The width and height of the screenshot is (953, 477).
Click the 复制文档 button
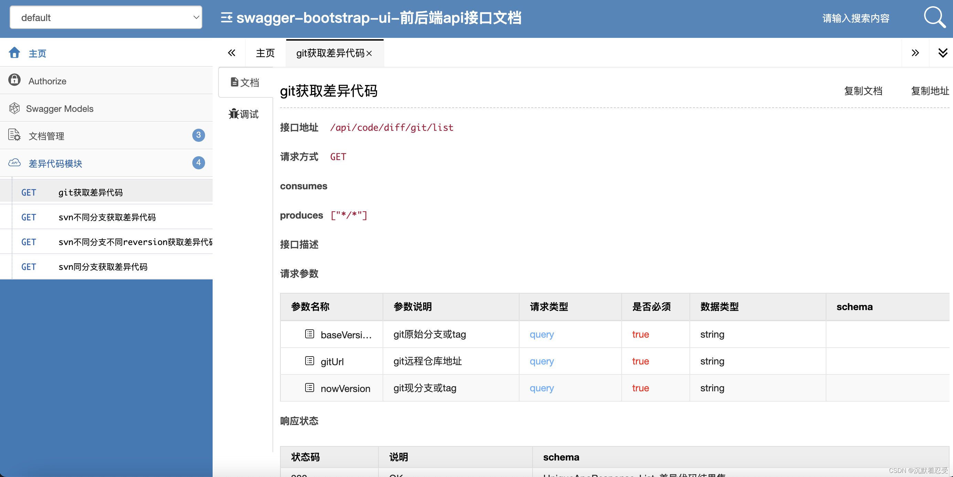click(x=863, y=91)
